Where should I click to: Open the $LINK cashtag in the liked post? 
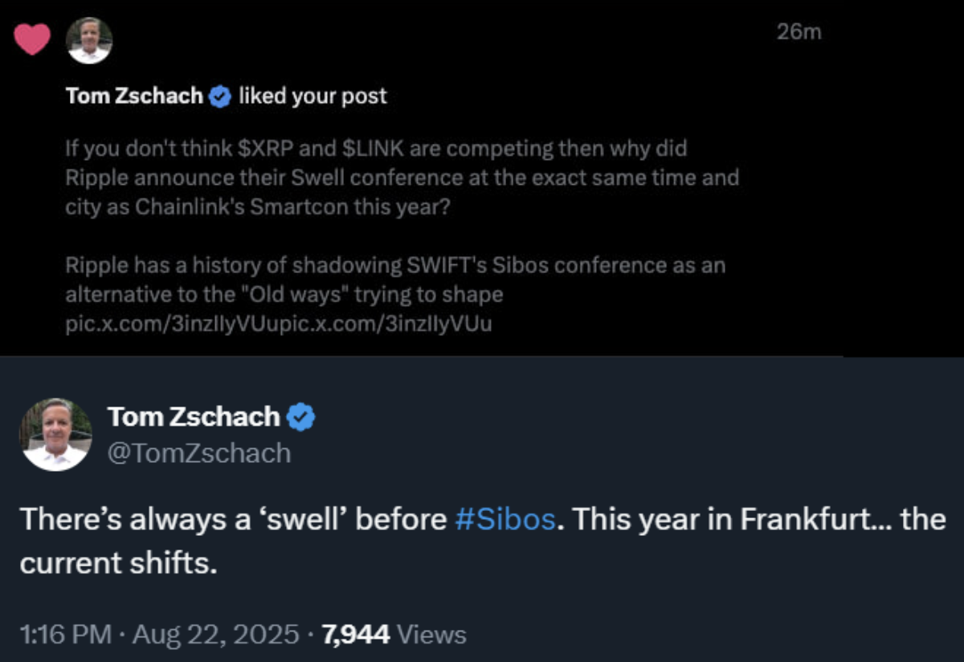point(367,149)
